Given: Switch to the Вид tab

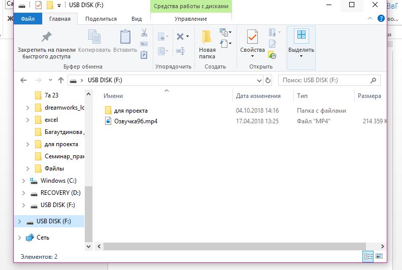Looking at the screenshot, I should pyautogui.click(x=137, y=19).
